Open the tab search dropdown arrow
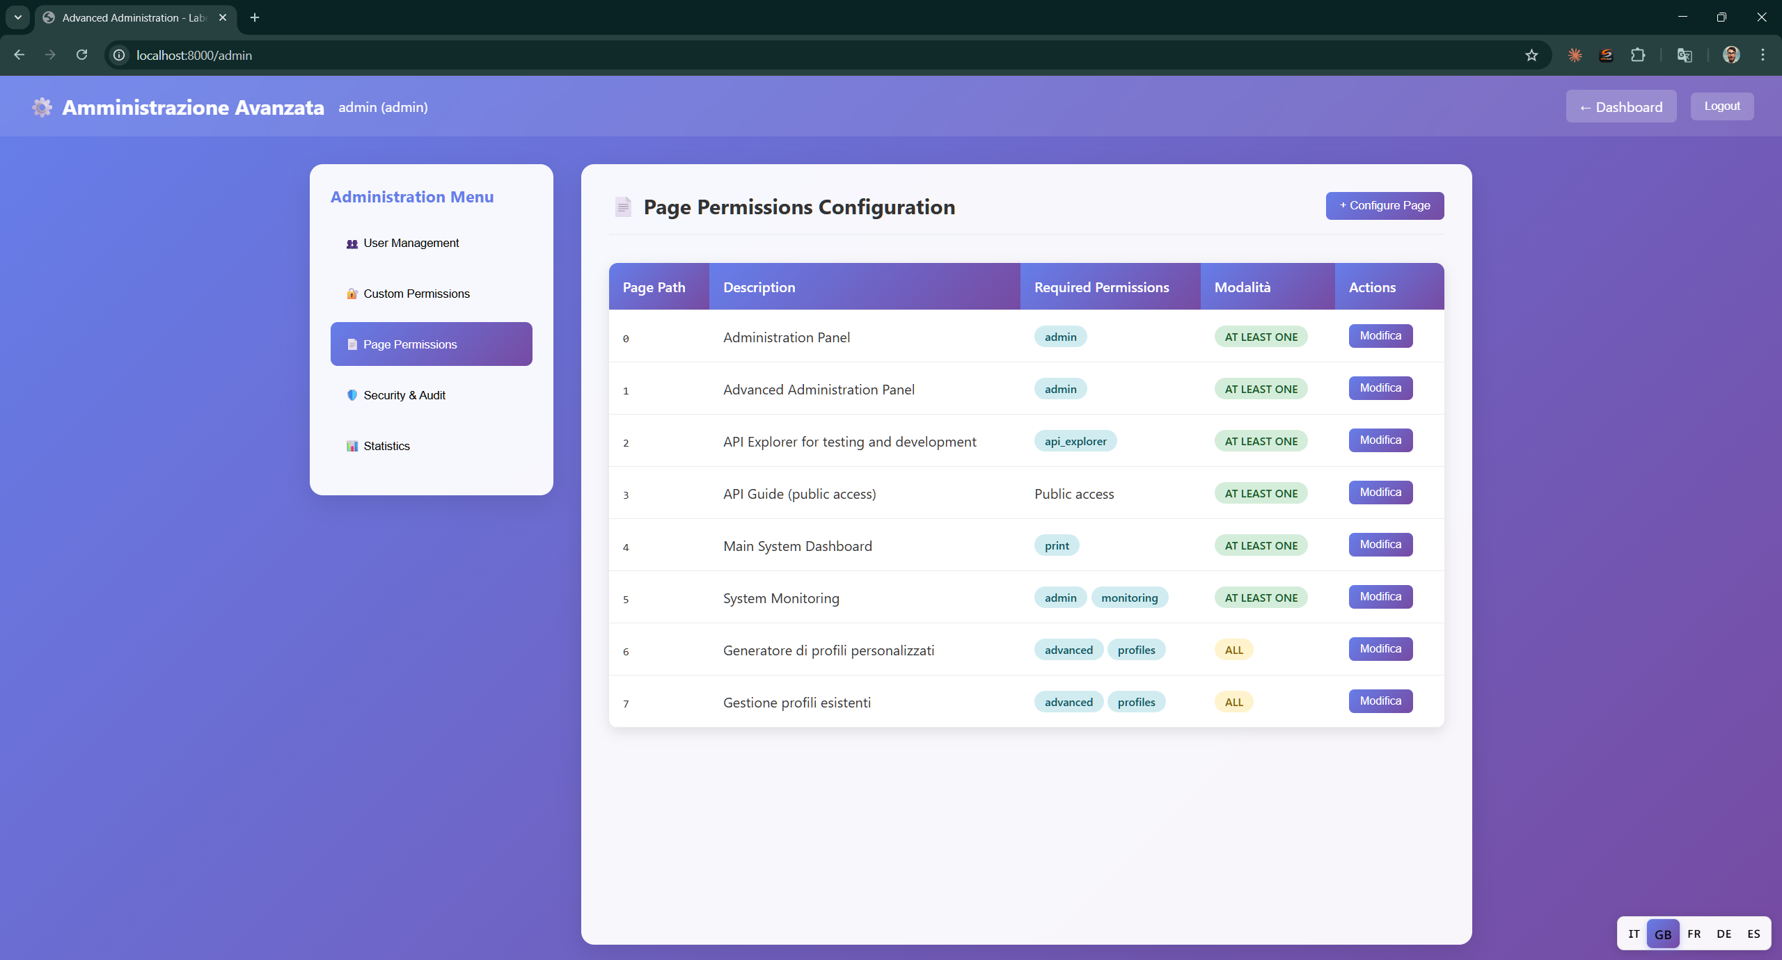1782x960 pixels. click(x=18, y=17)
